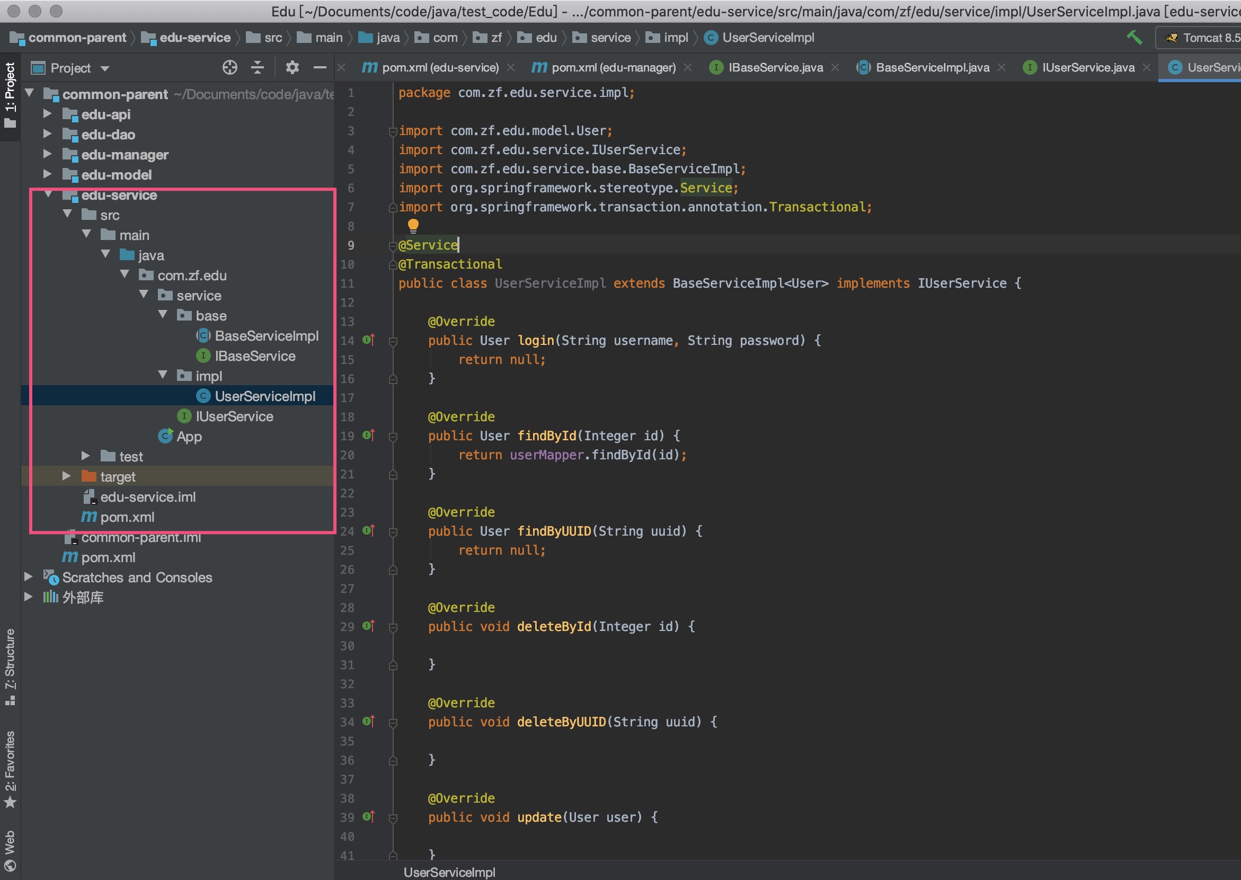1241x880 pixels.
Task: Open the Project view dropdown
Action: [x=104, y=68]
